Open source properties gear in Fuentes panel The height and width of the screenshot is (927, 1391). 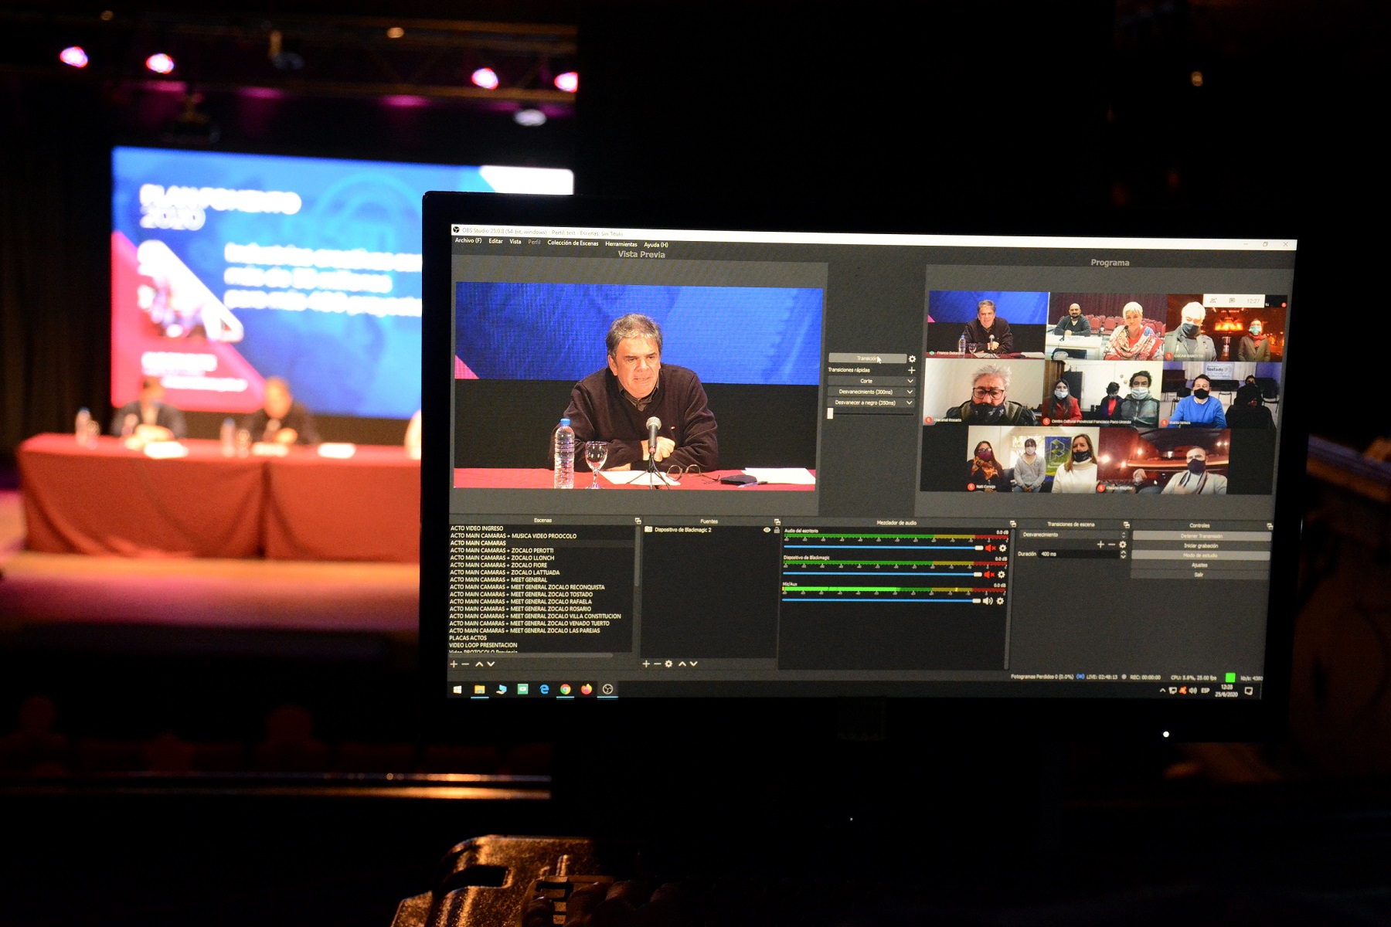(x=669, y=664)
